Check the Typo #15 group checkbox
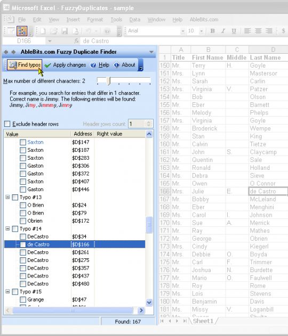Viewport: 288px width, 336px height. pyautogui.click(x=15, y=292)
